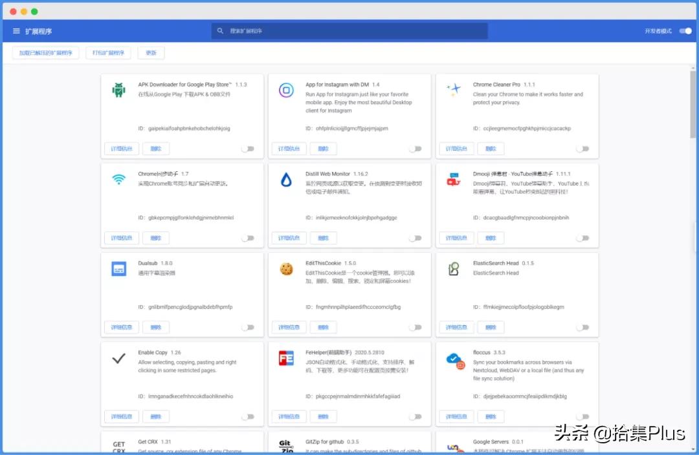
Task: Click Load unpacked extension (加载已解压的扩展程序) button
Action: [45, 53]
